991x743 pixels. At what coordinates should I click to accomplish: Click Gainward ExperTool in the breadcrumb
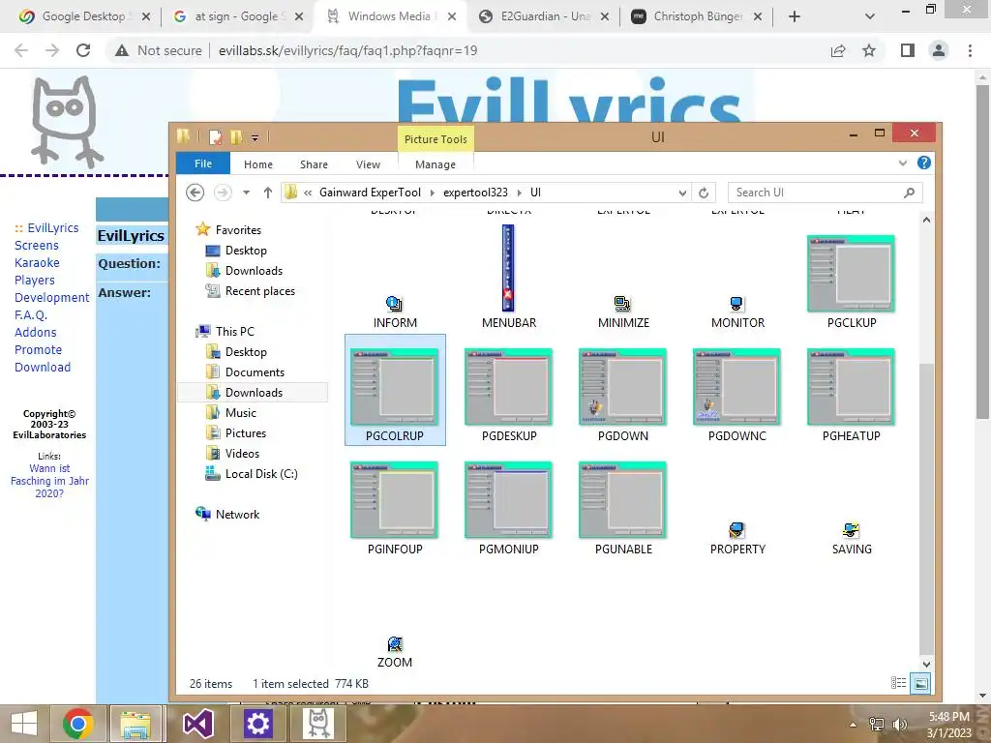[370, 193]
